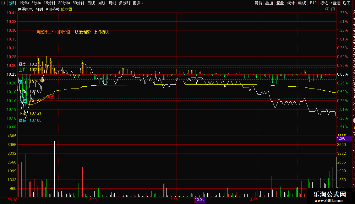355x204 pixels.
Task: Select the 5分钟 period tab
Action: [36, 3]
